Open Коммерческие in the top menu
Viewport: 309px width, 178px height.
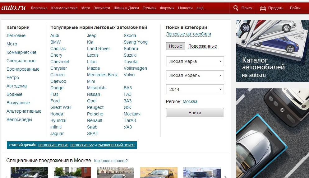(64, 8)
